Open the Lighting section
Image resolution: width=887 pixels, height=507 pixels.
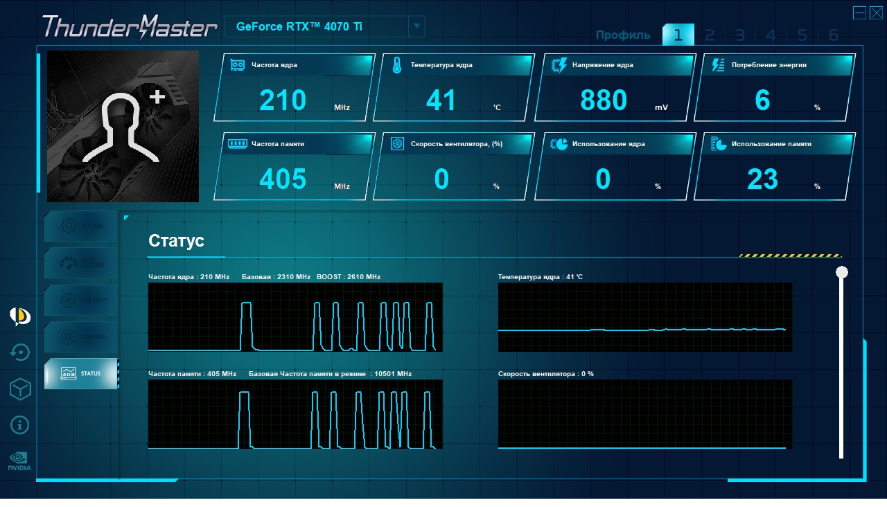coord(81,337)
